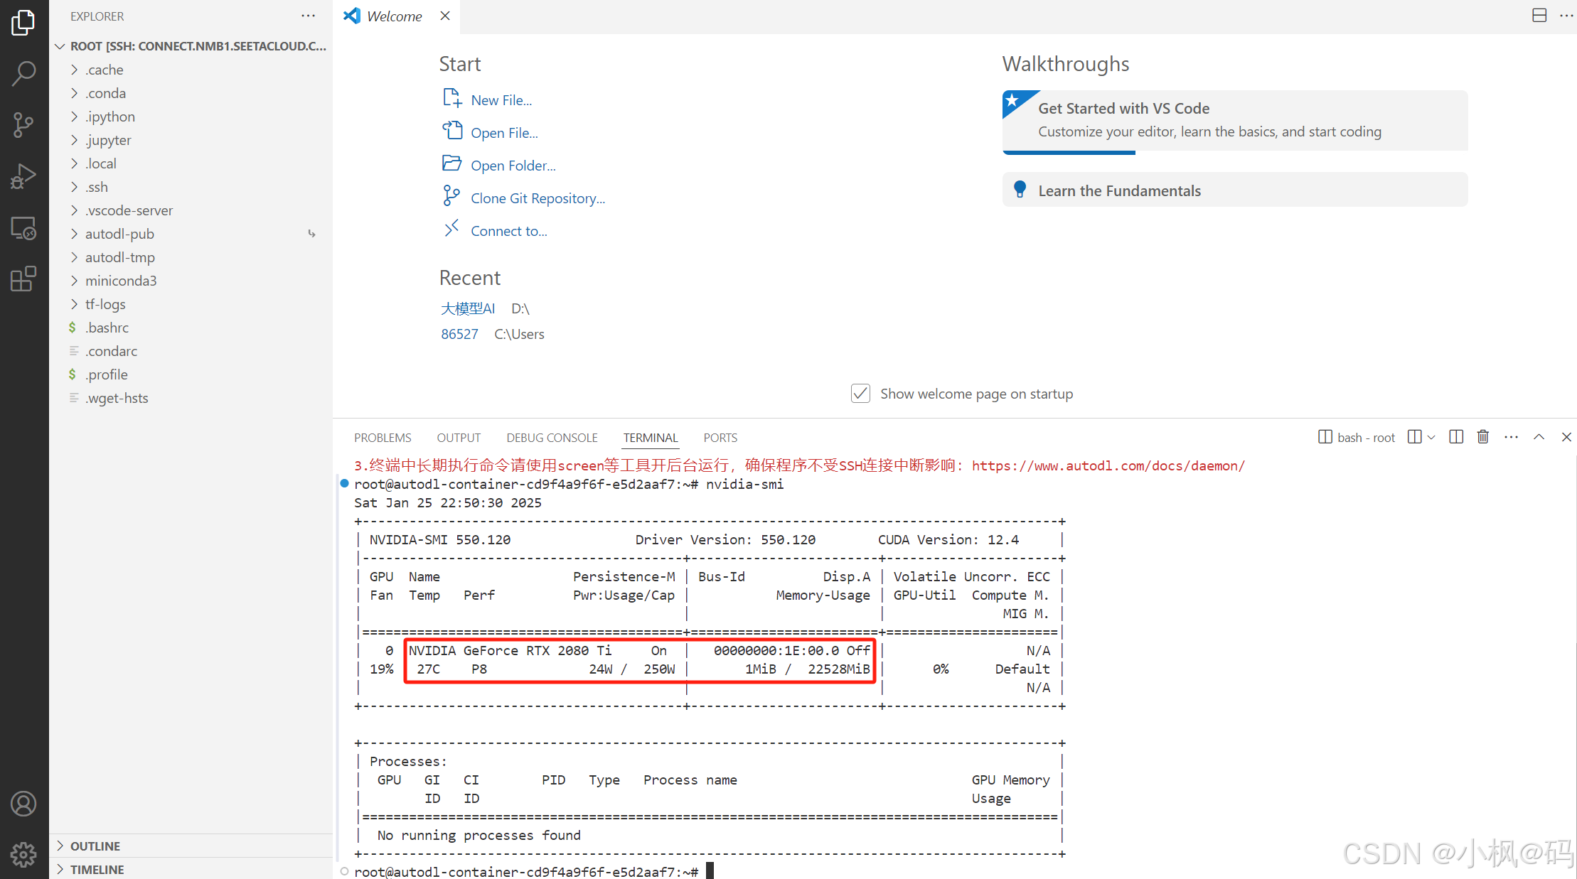Open the Manage gear settings icon
The image size is (1577, 879).
click(x=23, y=854)
